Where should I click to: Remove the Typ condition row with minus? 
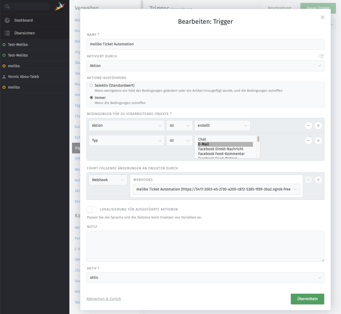point(308,141)
